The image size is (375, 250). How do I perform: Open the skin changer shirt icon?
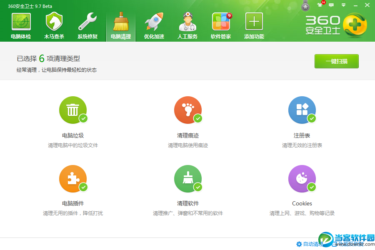(x=320, y=5)
